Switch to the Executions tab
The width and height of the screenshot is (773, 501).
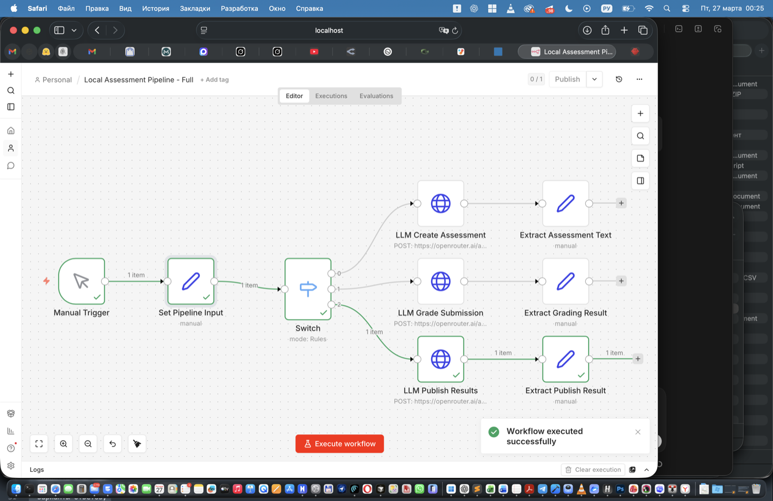(x=331, y=96)
